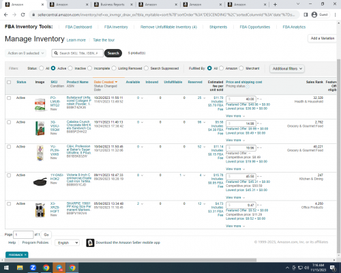
Task: Sort by Date Created column header
Action: click(106, 82)
